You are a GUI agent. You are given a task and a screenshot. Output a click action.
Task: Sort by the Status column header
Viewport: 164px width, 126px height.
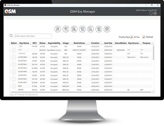tap(42, 43)
